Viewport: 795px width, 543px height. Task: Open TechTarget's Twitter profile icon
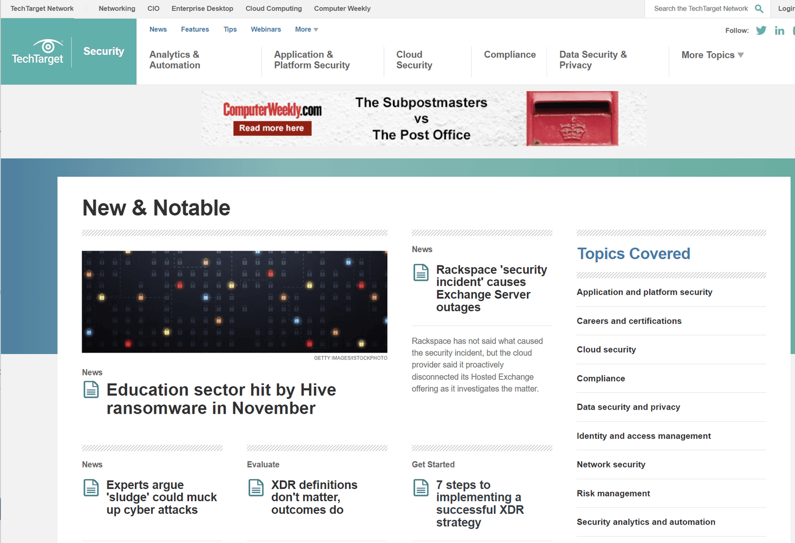click(x=761, y=30)
